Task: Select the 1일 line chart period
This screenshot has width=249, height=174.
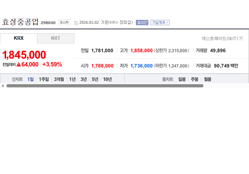Action: (31, 79)
